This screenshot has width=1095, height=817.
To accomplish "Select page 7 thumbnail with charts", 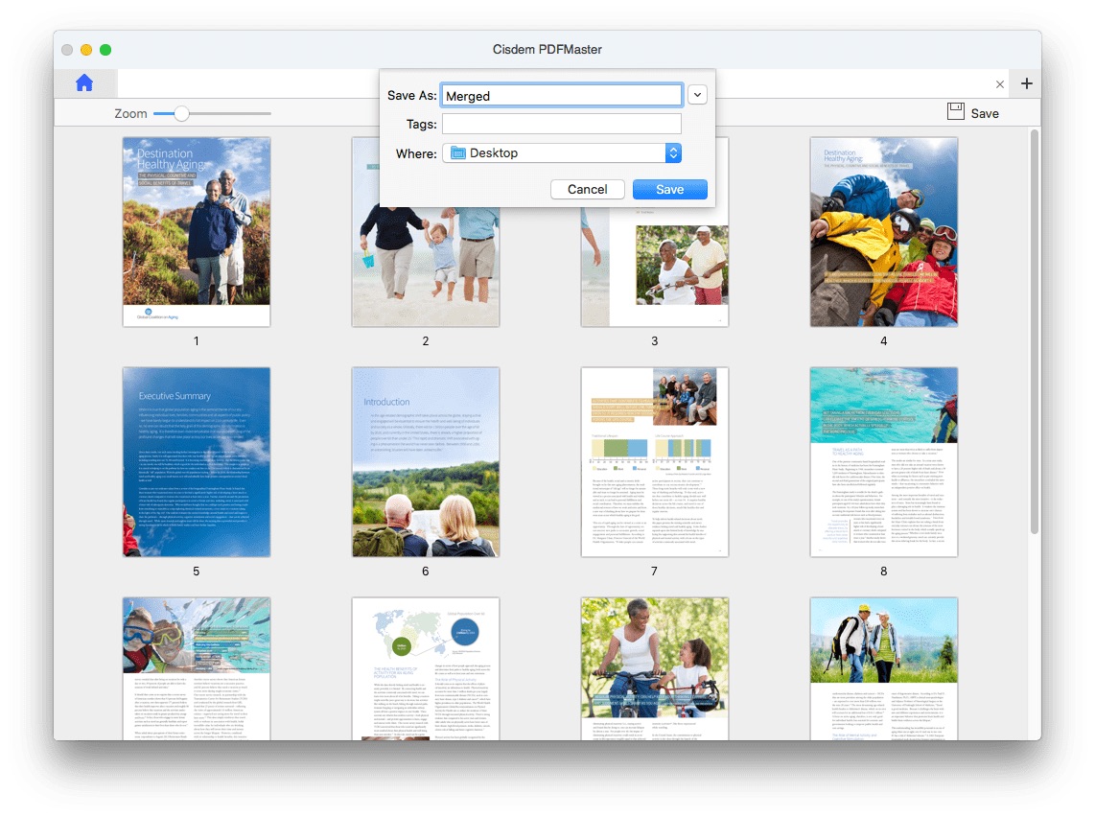I will point(654,461).
